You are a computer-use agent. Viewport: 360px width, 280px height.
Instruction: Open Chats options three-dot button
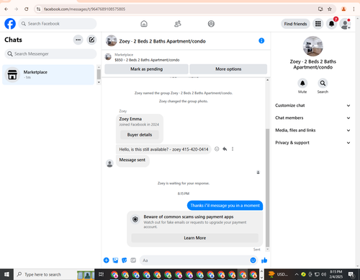pos(78,40)
